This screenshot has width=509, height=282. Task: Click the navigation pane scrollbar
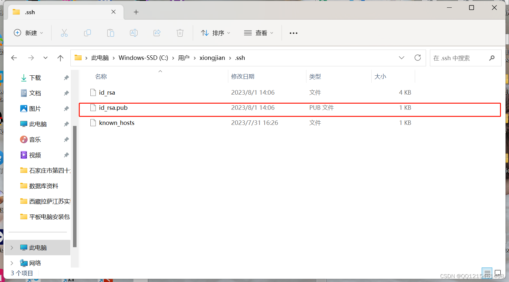click(x=75, y=186)
